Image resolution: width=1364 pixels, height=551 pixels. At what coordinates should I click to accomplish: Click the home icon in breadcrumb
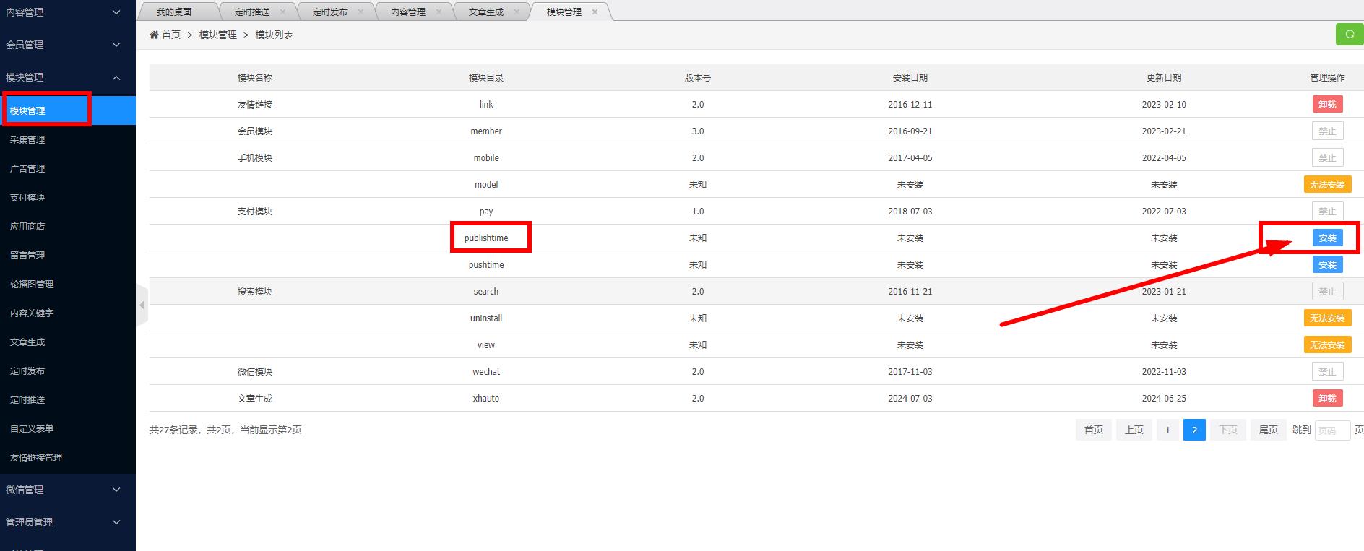[155, 35]
